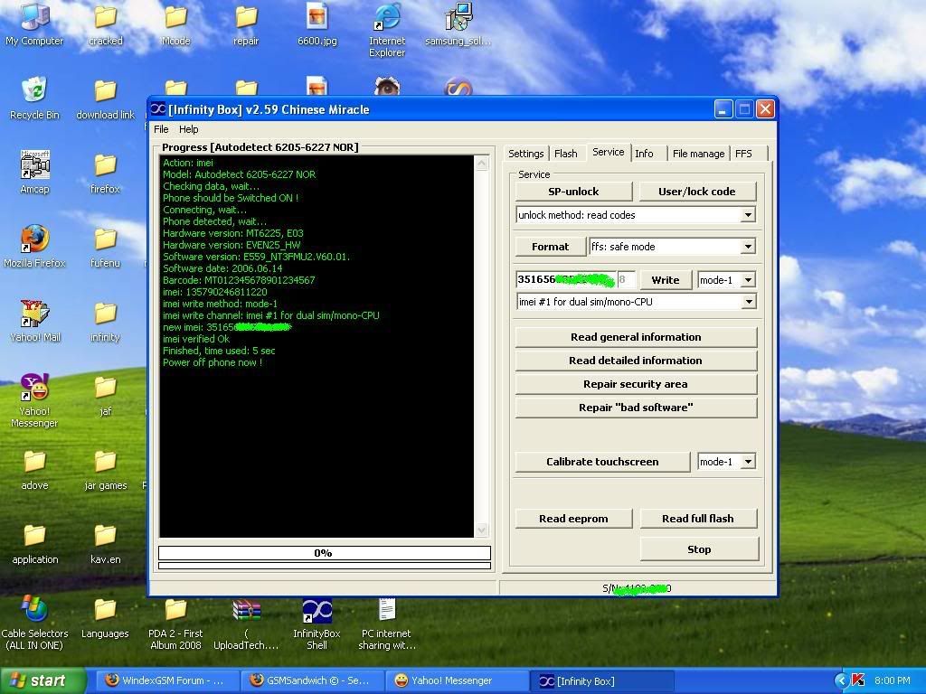The height and width of the screenshot is (694, 926).
Task: Switch to Yahoo! Messenger taskbar button
Action: [457, 681]
